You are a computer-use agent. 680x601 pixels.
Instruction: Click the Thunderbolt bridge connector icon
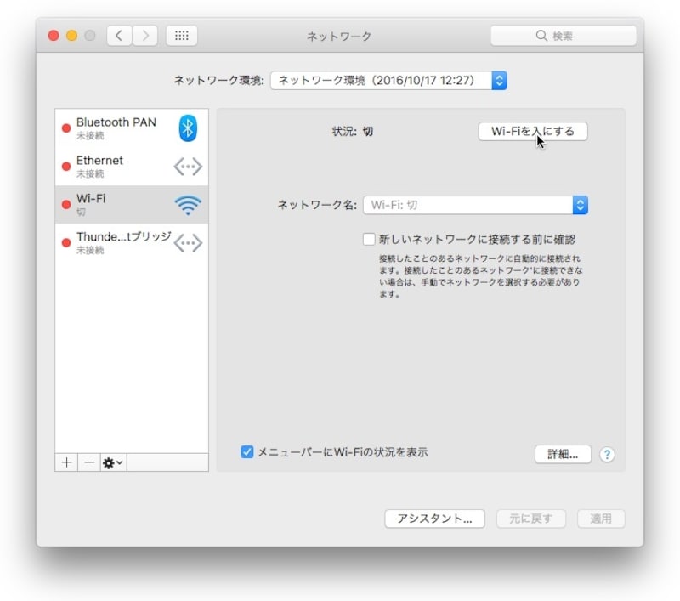tap(186, 242)
